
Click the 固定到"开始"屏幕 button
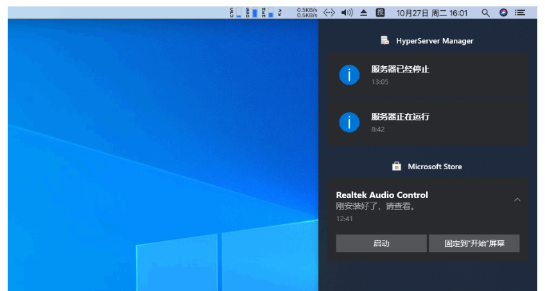tap(474, 243)
